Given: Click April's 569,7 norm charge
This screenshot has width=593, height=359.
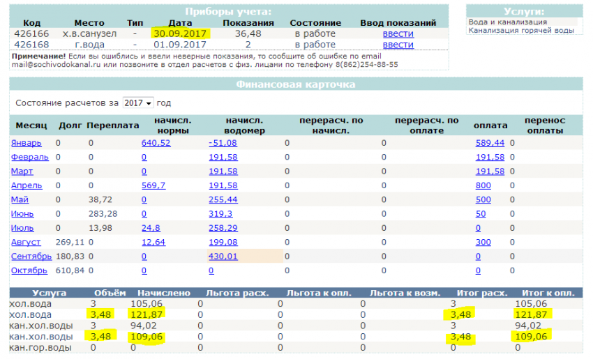Looking at the screenshot, I should pos(153,185).
